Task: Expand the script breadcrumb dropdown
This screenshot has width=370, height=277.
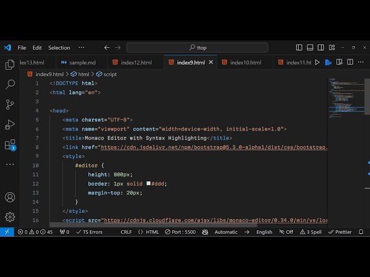Action: point(106,74)
